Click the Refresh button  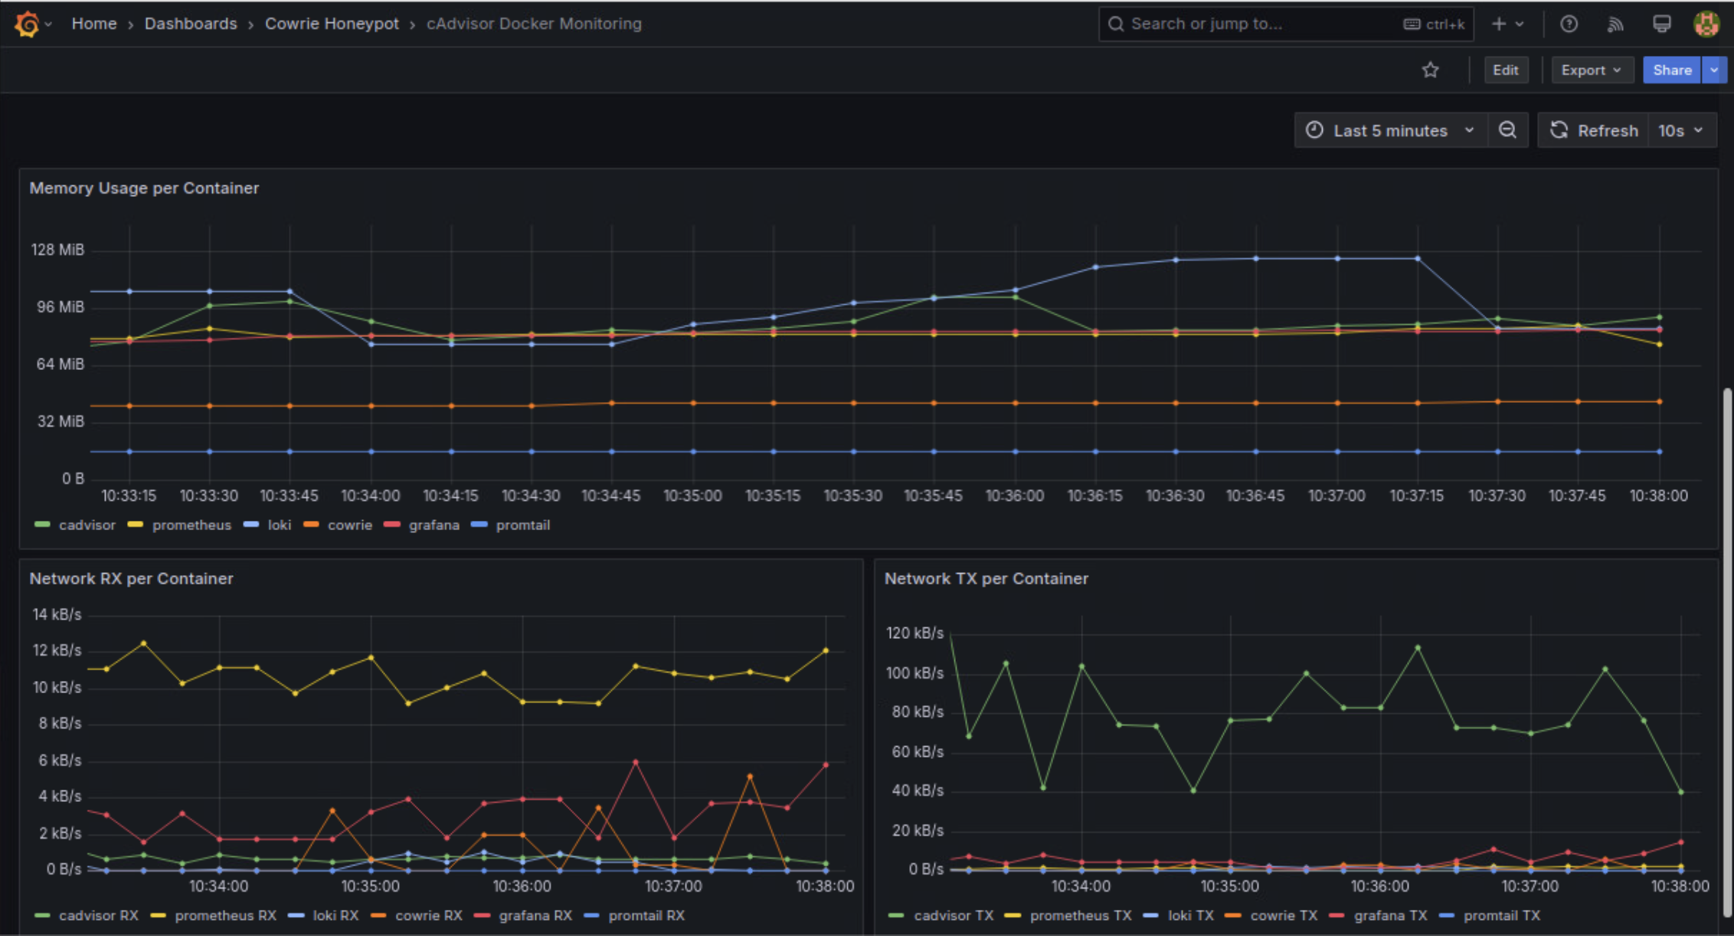[1594, 130]
